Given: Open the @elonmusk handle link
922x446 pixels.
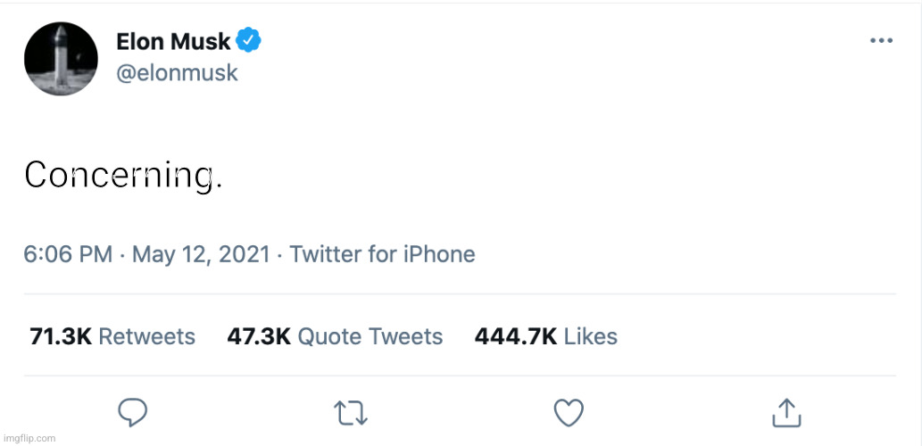Looking at the screenshot, I should (x=177, y=72).
